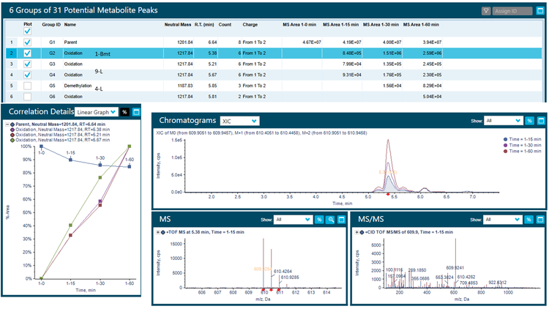The height and width of the screenshot is (309, 549).
Task: Maximize the Chromatograms panel
Action: coord(541,121)
